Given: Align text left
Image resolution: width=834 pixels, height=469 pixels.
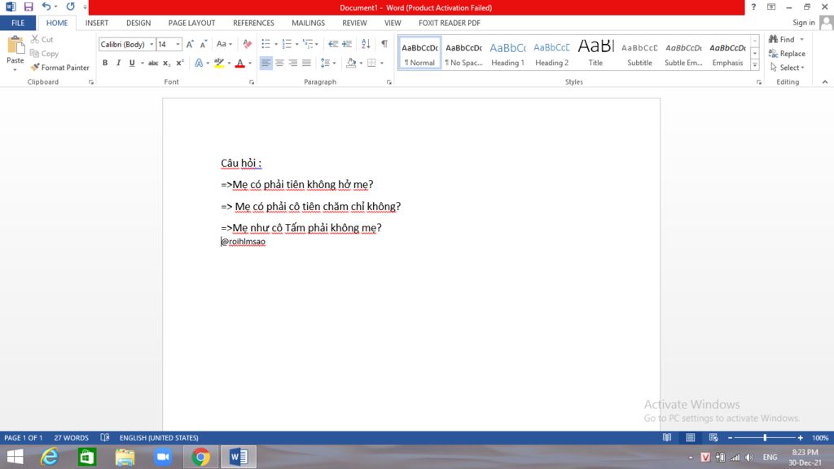Looking at the screenshot, I should point(266,63).
